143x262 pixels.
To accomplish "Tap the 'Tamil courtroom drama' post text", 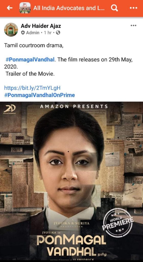I will point(34,46).
